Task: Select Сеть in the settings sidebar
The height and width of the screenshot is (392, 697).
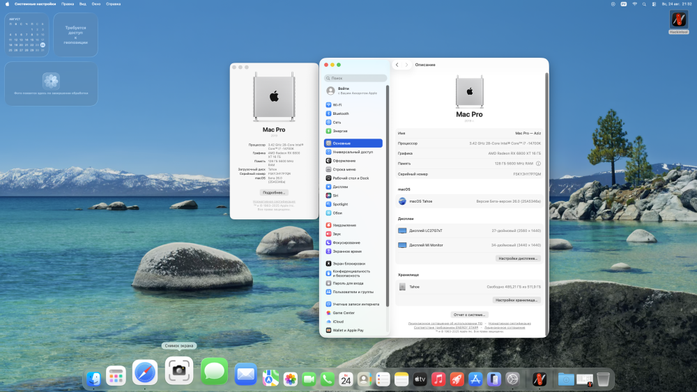Action: (x=353, y=123)
